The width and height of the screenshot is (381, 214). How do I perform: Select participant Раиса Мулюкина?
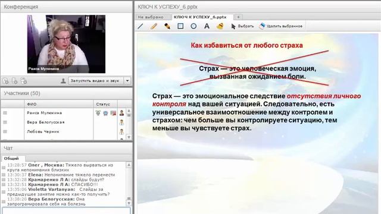tap(44, 113)
